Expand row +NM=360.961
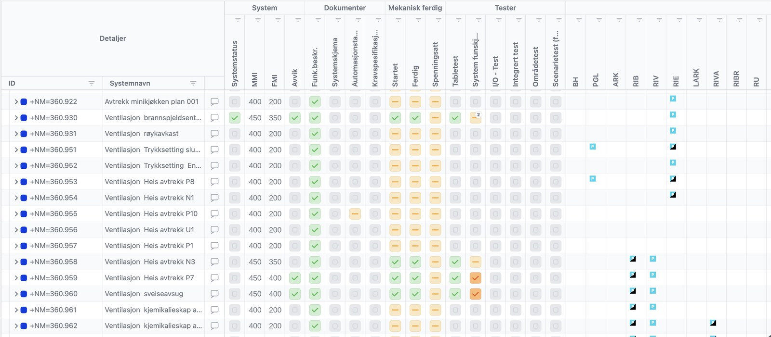771x337 pixels. (x=16, y=310)
